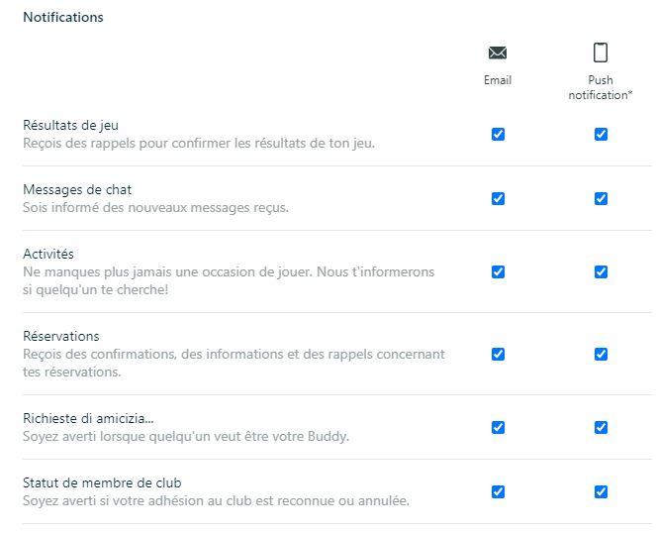Click the Réservations row title
This screenshot has width=656, height=533.
point(61,337)
